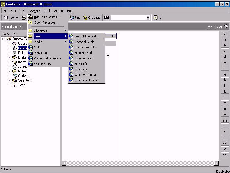This screenshot has width=230, height=173.
Task: Select the Contacts folder in tree
Action: pos(20,48)
